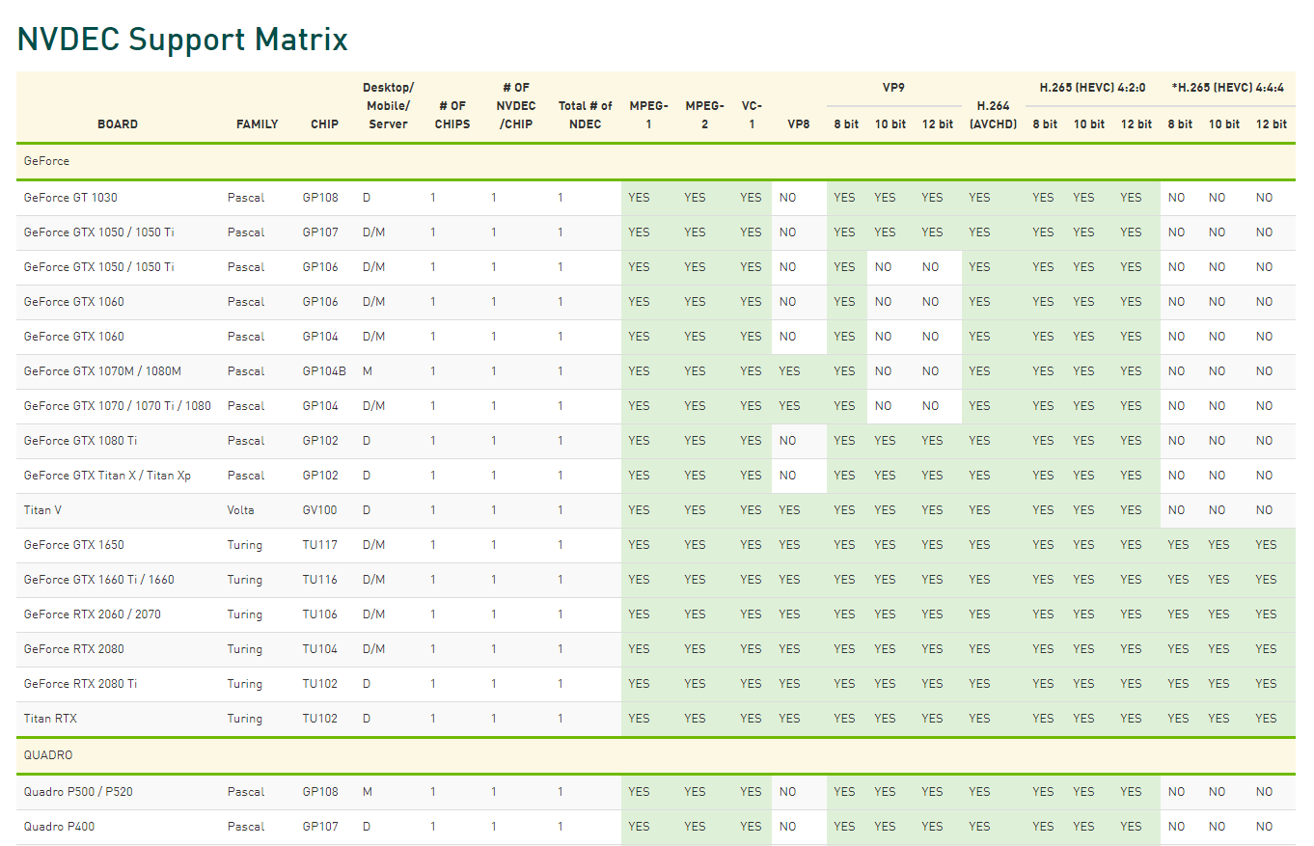Screen dimensions: 1314x846
Task: Click D cell in GeForce RTX 2080 Ti row
Action: [x=367, y=684]
